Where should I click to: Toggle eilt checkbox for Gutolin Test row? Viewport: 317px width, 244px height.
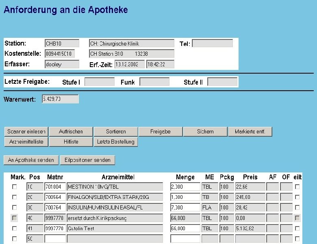pos(297,229)
